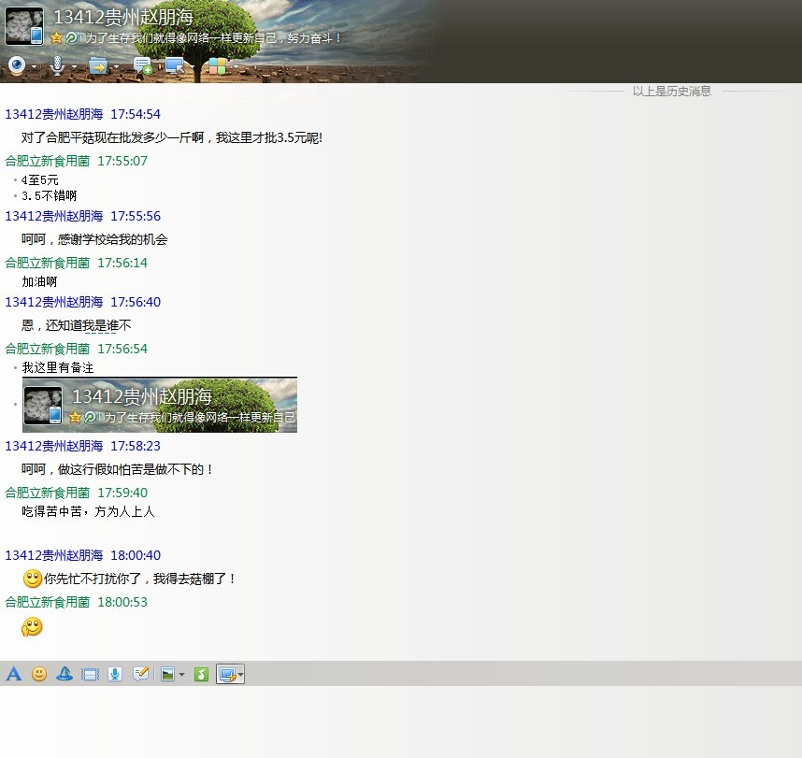The width and height of the screenshot is (802, 758).
Task: Click the 以上是历史消息 history label
Action: (671, 91)
